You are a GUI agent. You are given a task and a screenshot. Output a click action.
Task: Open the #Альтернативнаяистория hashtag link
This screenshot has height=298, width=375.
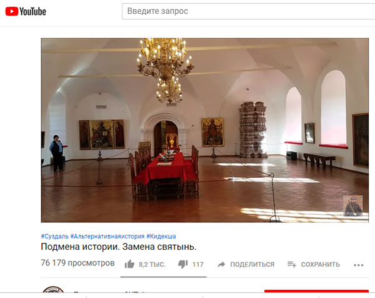(107, 237)
